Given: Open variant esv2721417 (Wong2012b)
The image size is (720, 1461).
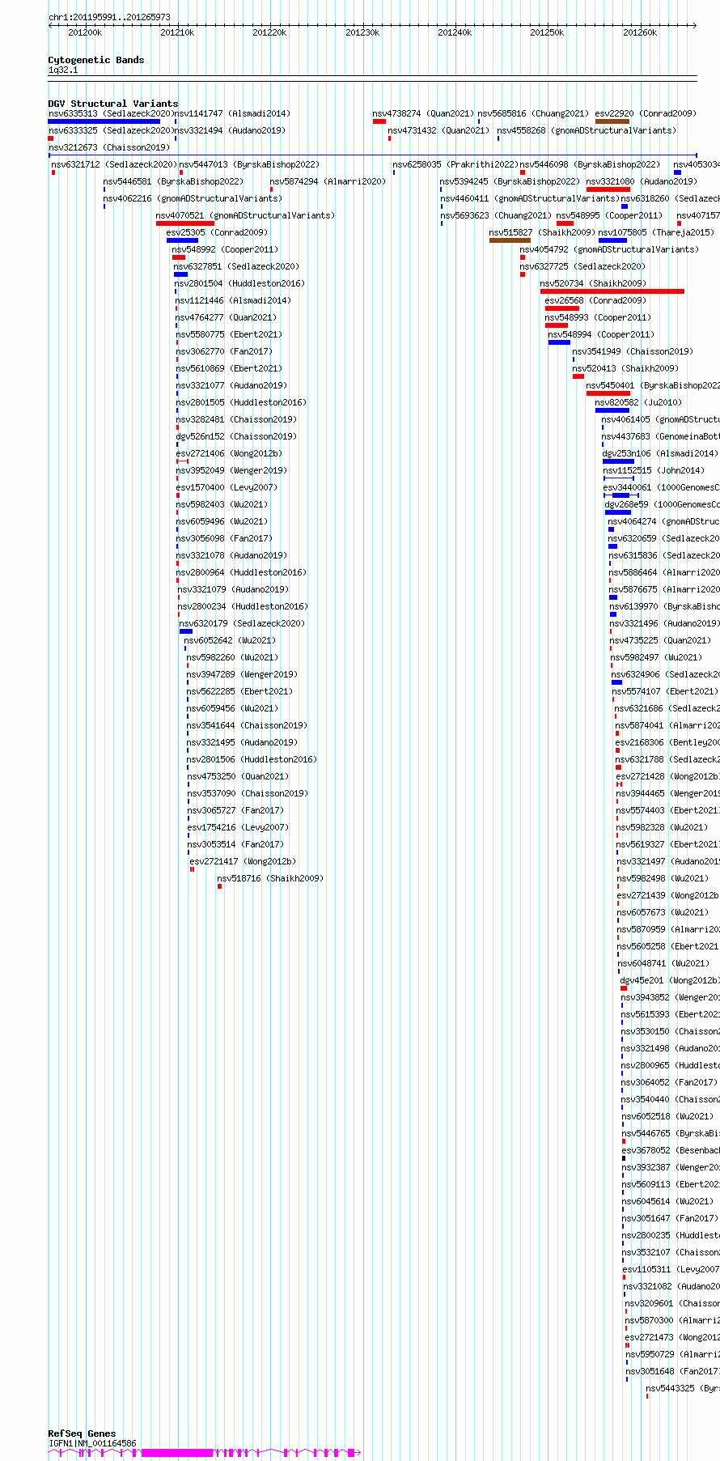Looking at the screenshot, I should (243, 861).
